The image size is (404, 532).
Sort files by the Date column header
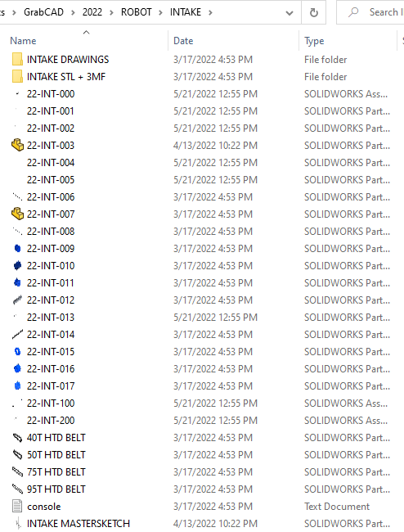pos(183,41)
